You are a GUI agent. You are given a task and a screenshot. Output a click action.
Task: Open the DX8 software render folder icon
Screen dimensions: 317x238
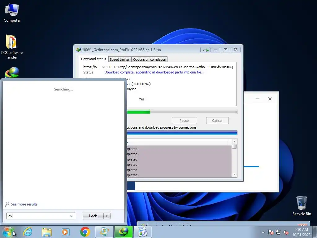point(12,47)
